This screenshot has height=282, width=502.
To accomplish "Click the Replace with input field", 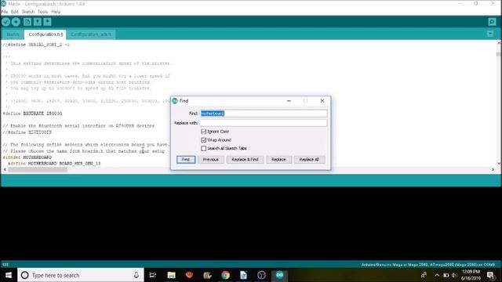I will point(264,123).
